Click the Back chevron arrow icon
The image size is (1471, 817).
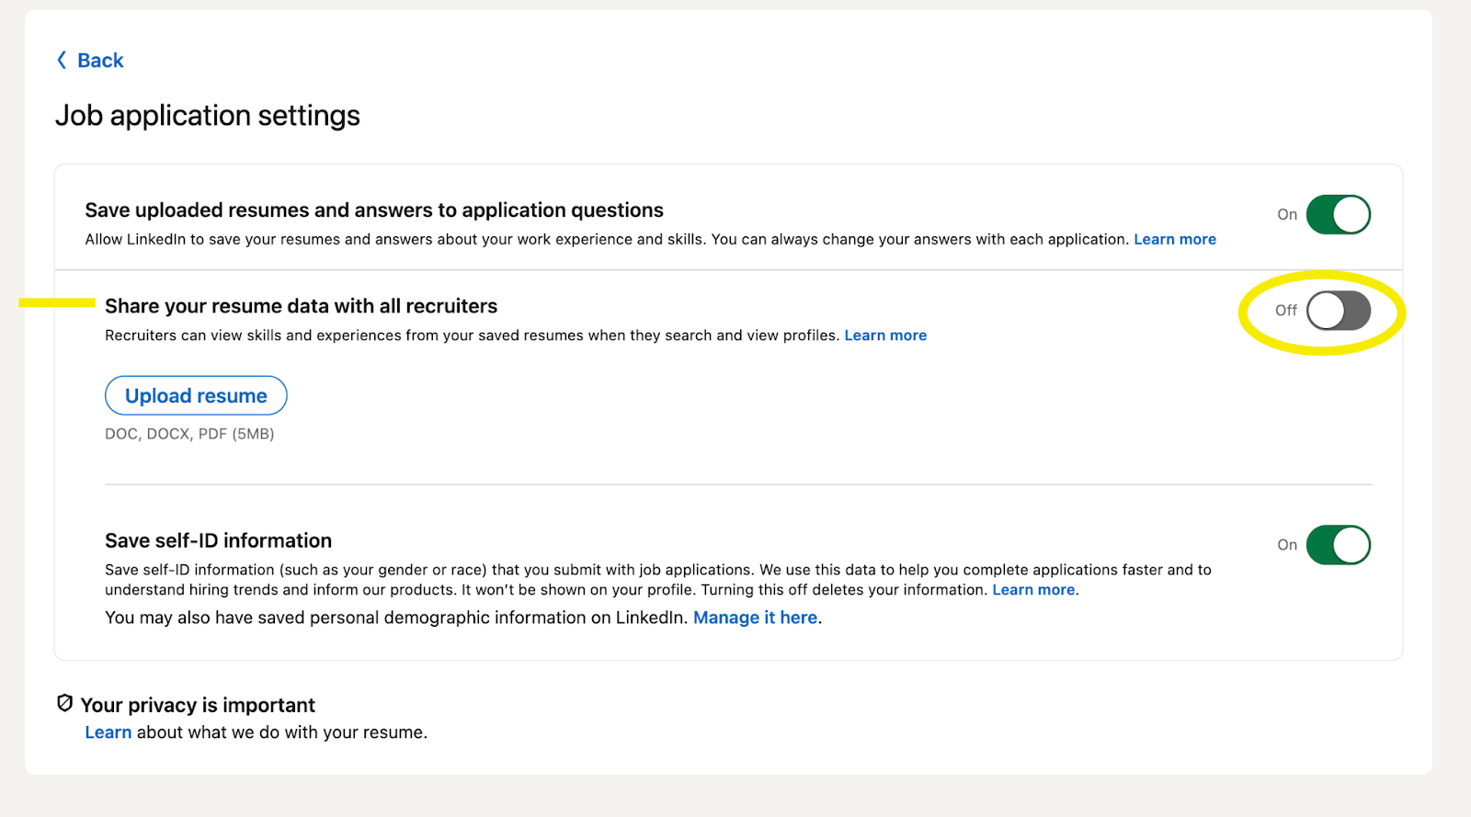pos(62,61)
